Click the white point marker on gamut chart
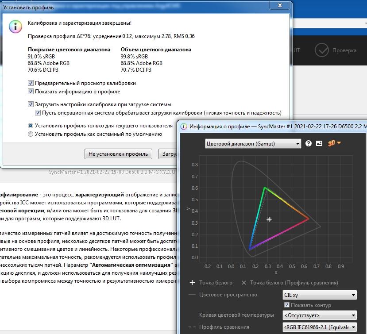Image resolution: width=367 pixels, height=334 pixels. pyautogui.click(x=269, y=219)
